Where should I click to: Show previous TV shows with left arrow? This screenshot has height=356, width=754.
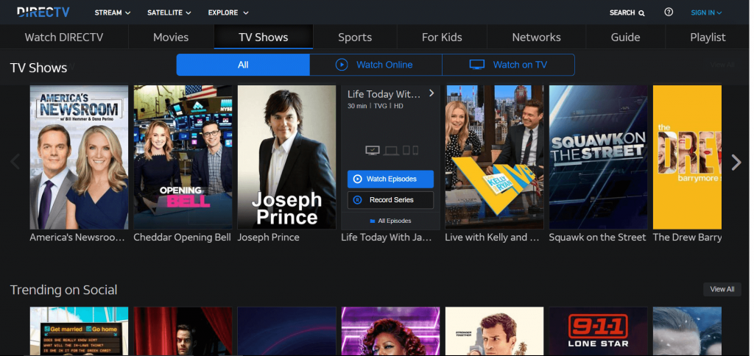15,162
